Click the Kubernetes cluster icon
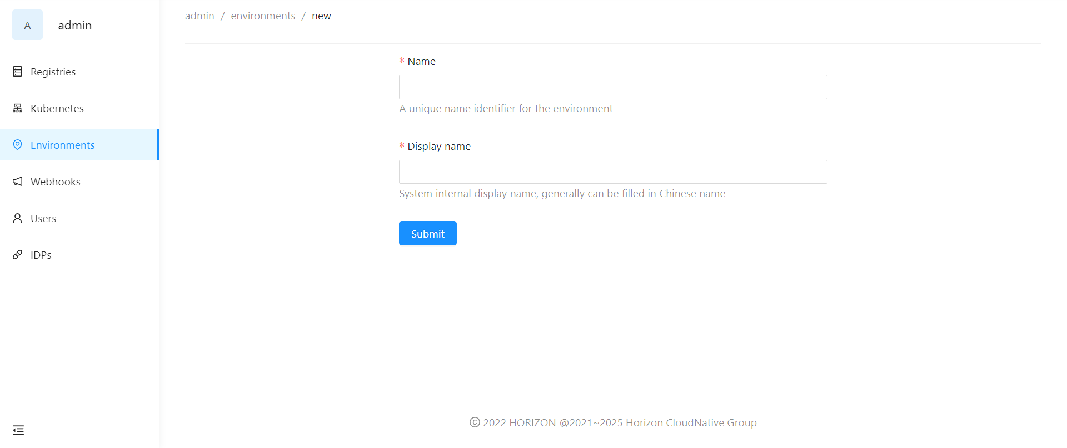The height and width of the screenshot is (448, 1067). (18, 108)
